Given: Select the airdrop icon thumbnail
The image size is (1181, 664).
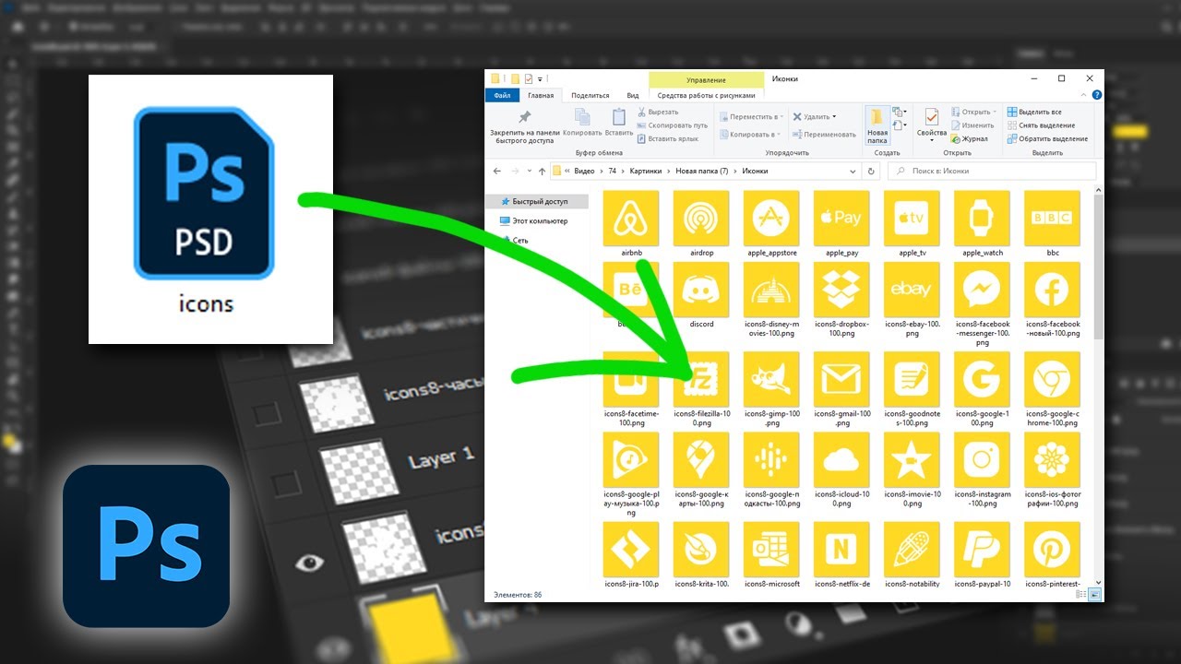Looking at the screenshot, I should (701, 219).
